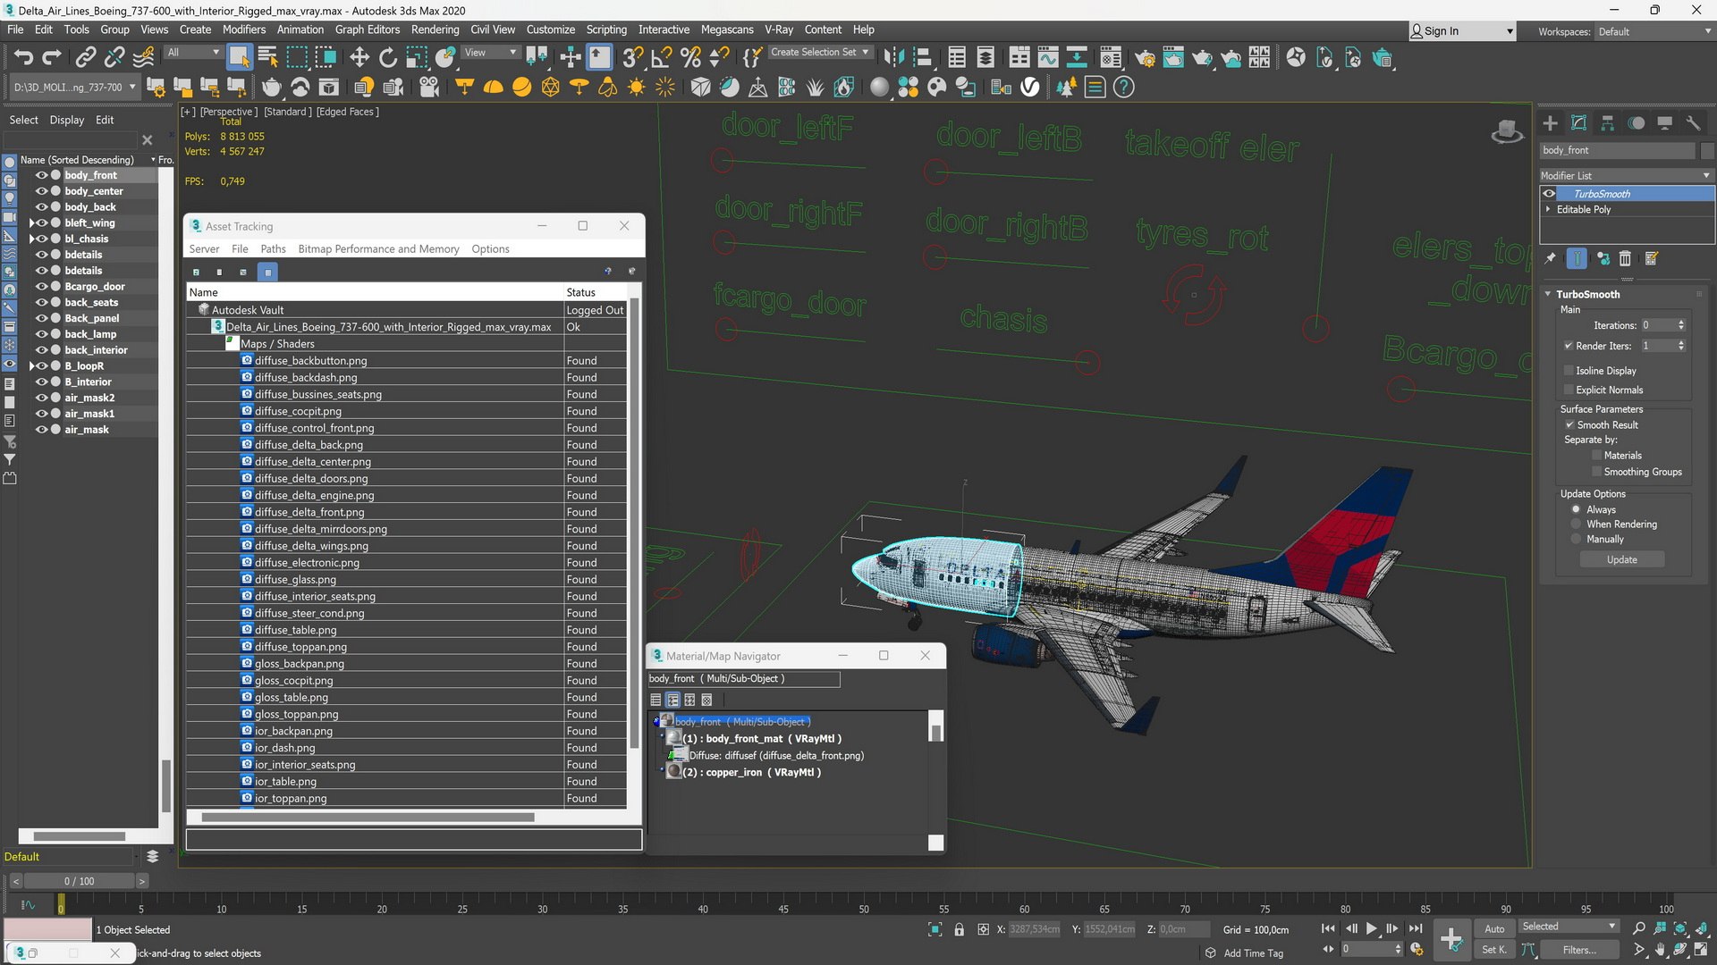Click the V-Ray logo toolbar icon
1717x965 pixels.
(x=1030, y=87)
